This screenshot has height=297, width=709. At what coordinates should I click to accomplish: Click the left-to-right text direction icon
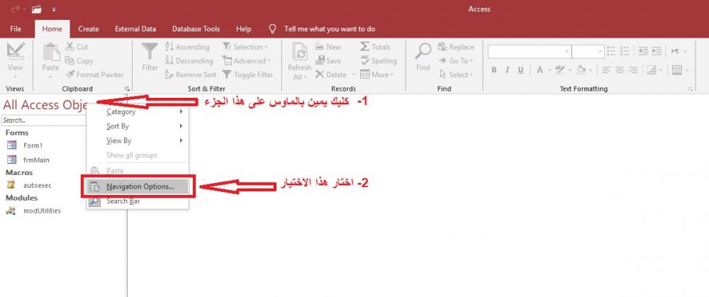676,51
